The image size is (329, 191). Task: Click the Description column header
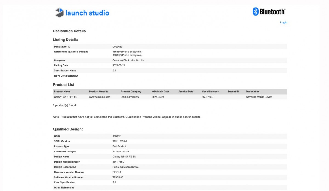pyautogui.click(x=253, y=92)
